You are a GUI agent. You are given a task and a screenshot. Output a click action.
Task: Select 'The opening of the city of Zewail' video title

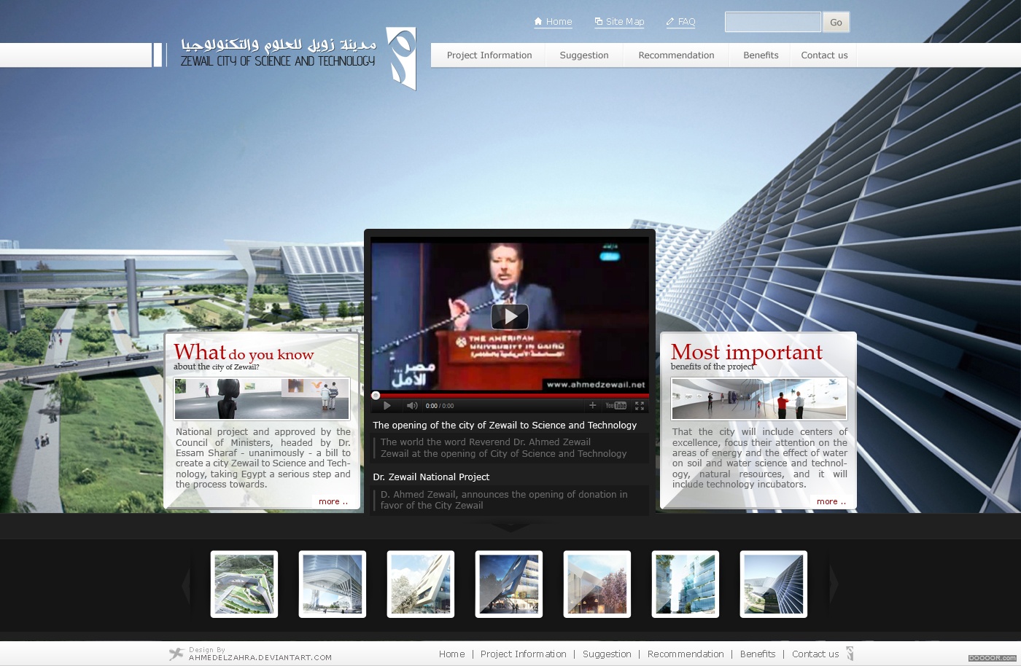[505, 426]
